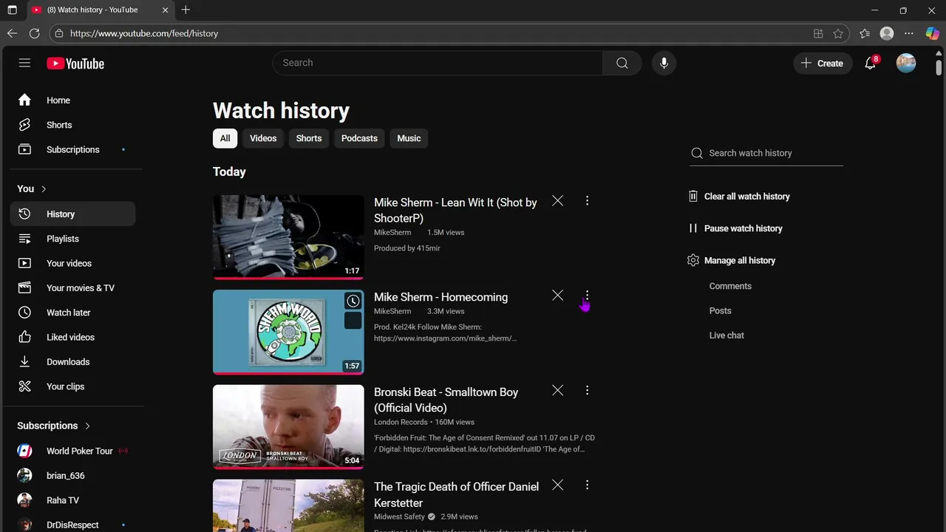This screenshot has height=532, width=946.
Task: Click Clear all watch history
Action: point(738,197)
